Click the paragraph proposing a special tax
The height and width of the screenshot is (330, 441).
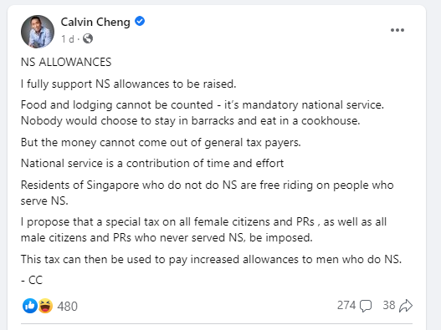click(204, 230)
